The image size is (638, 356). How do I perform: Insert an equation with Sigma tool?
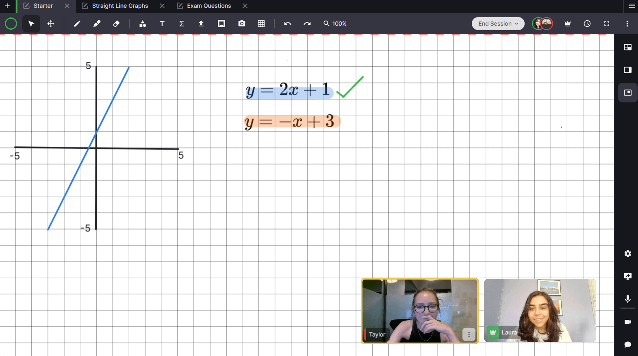pyautogui.click(x=182, y=24)
